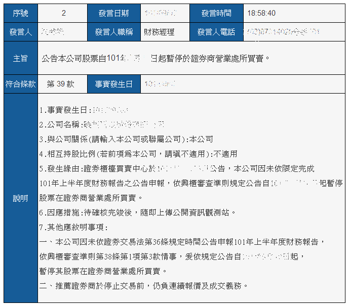Click the 發言日期 header cell
Image resolution: width=349 pixels, height=306 pixels.
pos(114,13)
